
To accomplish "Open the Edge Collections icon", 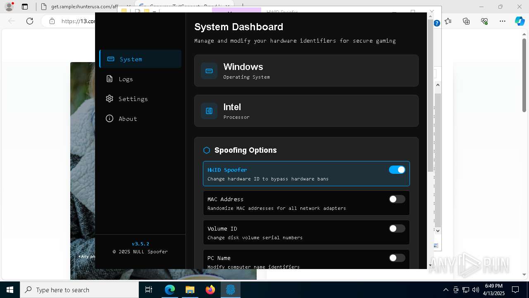I will [x=466, y=21].
